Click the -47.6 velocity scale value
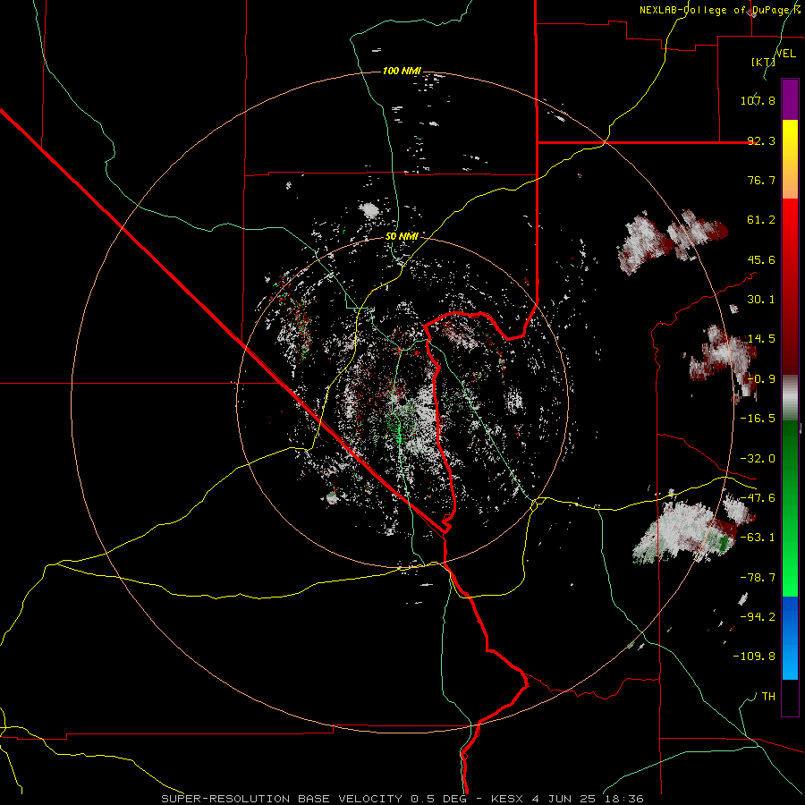Screen dimensions: 805x805 coord(758,498)
